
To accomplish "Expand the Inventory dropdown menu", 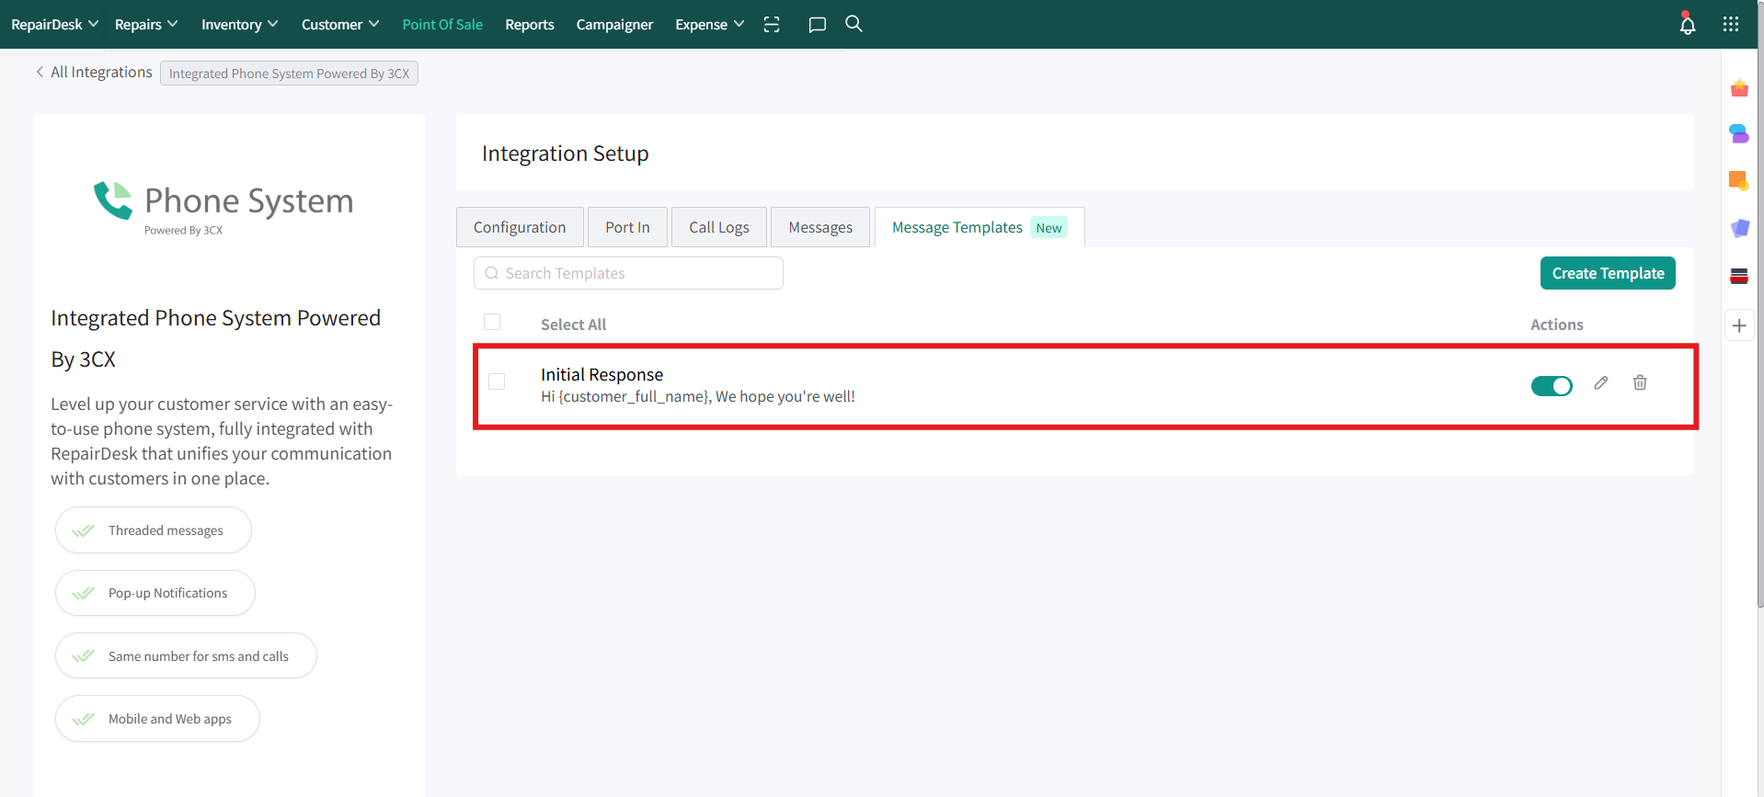I will click(x=239, y=24).
